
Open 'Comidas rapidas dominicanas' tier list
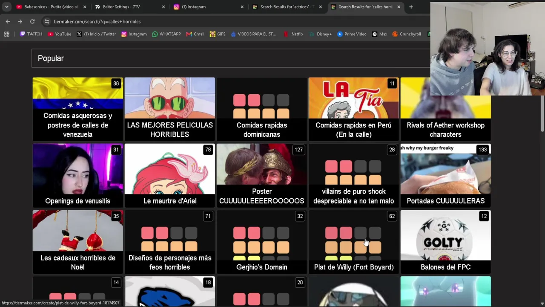[262, 109]
